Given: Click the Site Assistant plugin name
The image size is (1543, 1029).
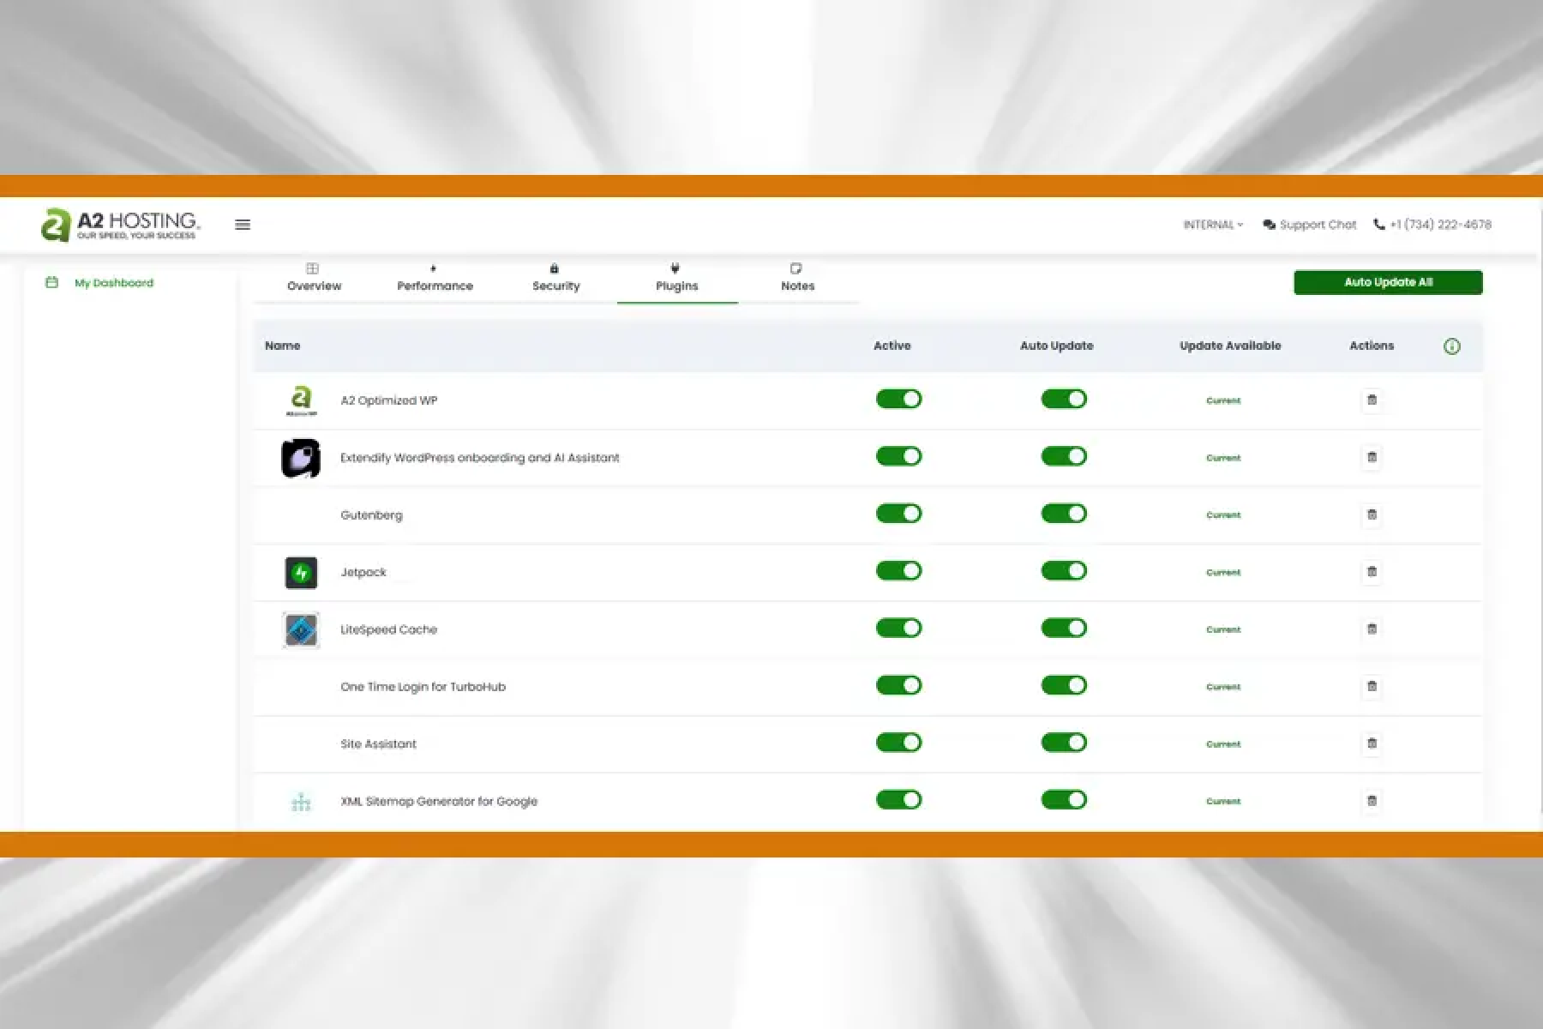Looking at the screenshot, I should click(378, 744).
